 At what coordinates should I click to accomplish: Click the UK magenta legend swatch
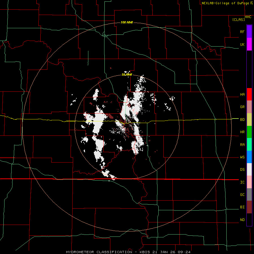click(249, 44)
